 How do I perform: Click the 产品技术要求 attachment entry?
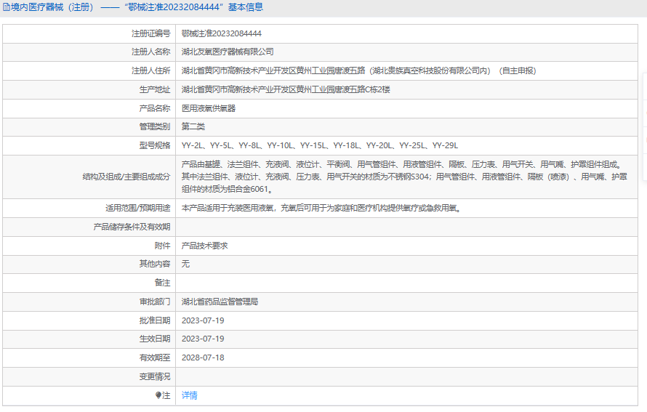[204, 246]
